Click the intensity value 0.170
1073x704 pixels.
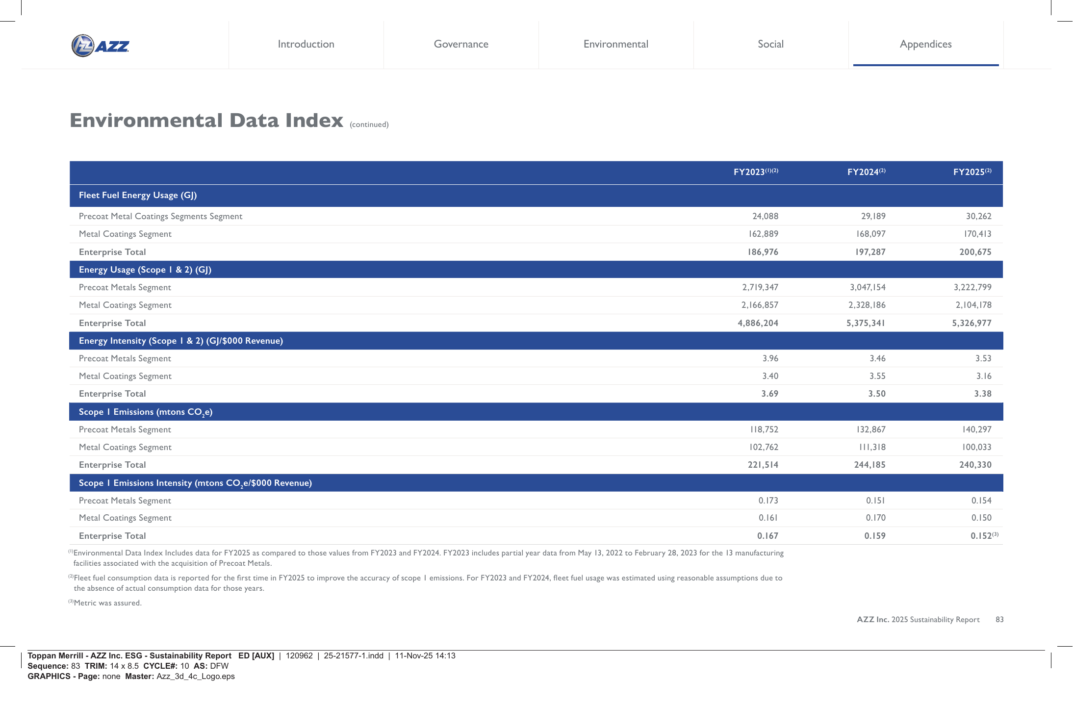[875, 518]
